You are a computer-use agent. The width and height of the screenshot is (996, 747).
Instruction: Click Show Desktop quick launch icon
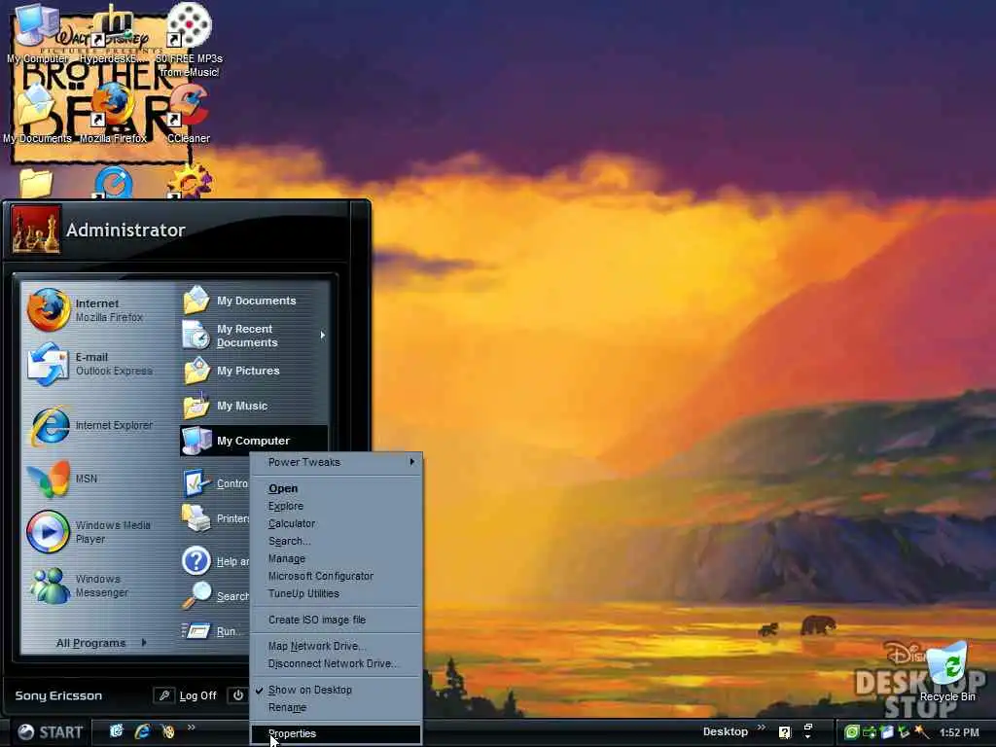pyautogui.click(x=117, y=731)
